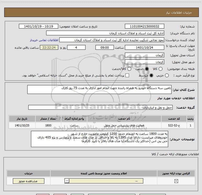Image resolution: width=202 pixels, height=195 pixels.
Task: Click the announcement date field 1401/10/19 - 10:19
Action: tap(39, 26)
